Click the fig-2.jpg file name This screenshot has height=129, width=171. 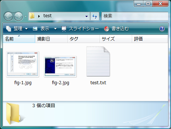pyautogui.click(x=61, y=83)
